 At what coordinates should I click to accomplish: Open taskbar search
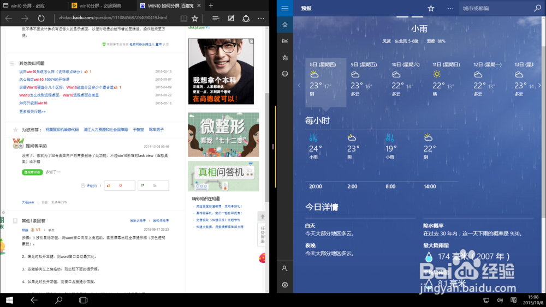click(x=59, y=300)
